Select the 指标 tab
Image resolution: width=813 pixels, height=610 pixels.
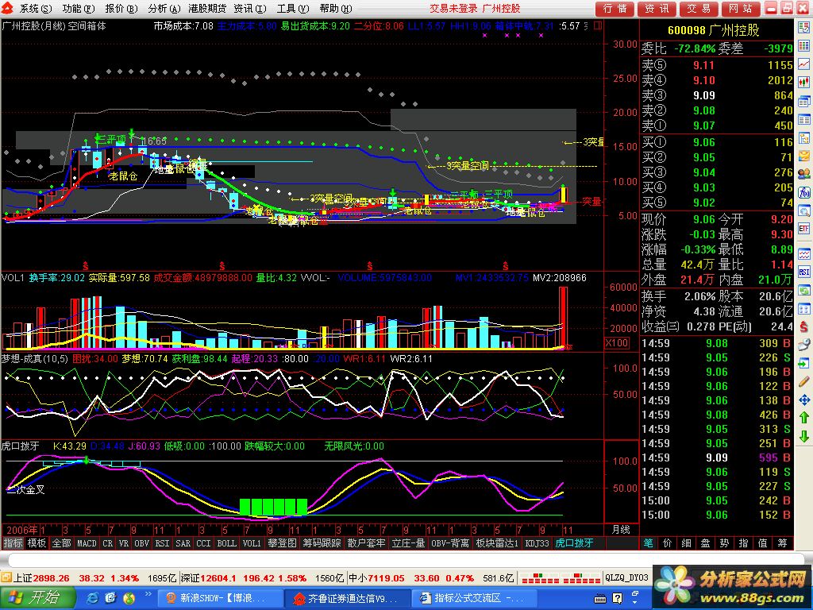[13, 543]
